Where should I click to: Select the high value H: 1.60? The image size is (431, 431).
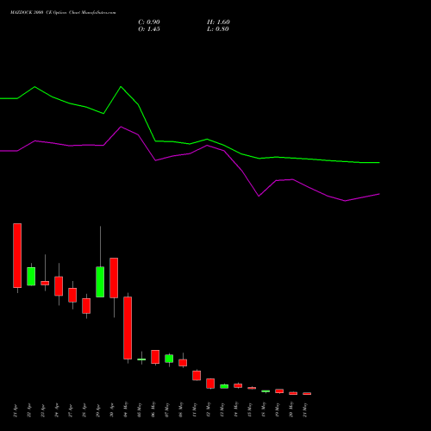coord(218,22)
